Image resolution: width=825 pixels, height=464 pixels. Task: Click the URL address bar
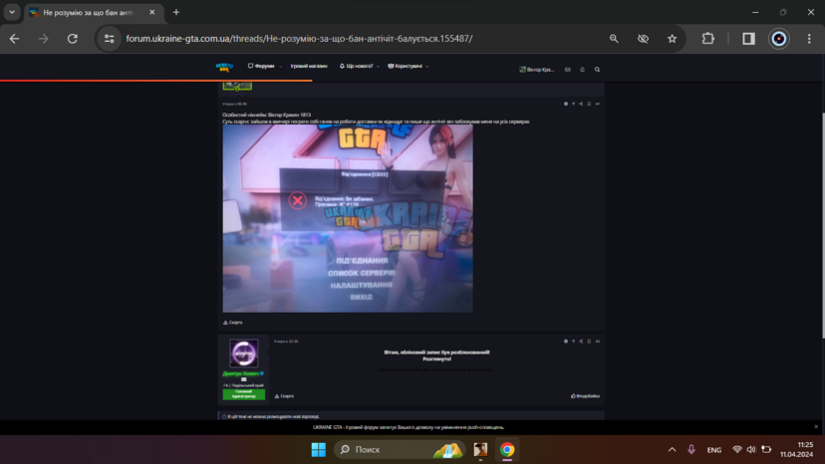coord(299,39)
